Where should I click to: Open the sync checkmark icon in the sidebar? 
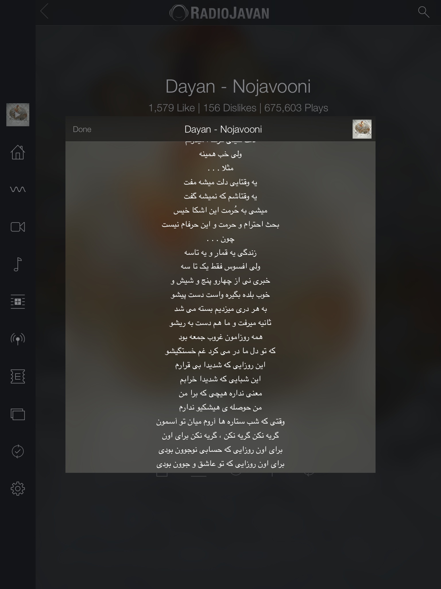[18, 451]
